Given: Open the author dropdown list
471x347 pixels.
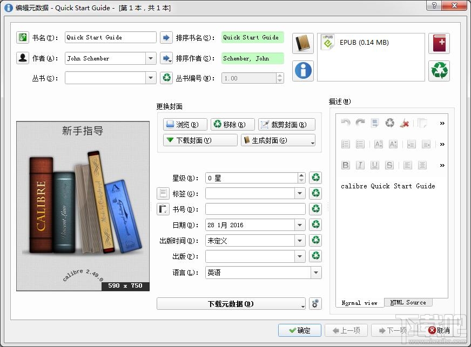Looking at the screenshot, I should pyautogui.click(x=151, y=58).
